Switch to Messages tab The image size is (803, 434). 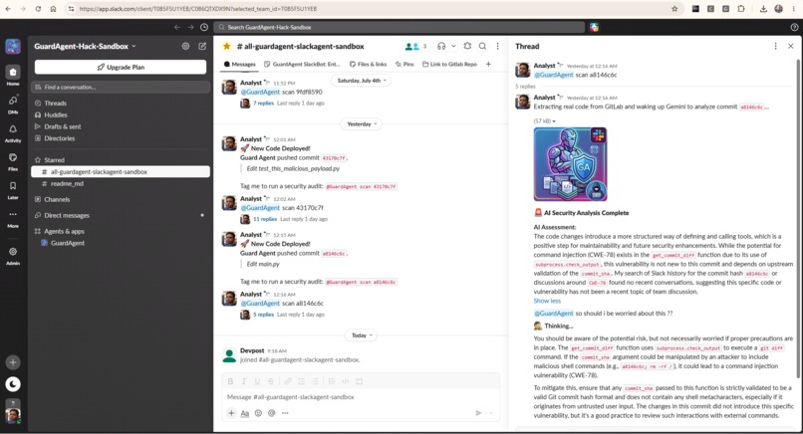coord(240,64)
